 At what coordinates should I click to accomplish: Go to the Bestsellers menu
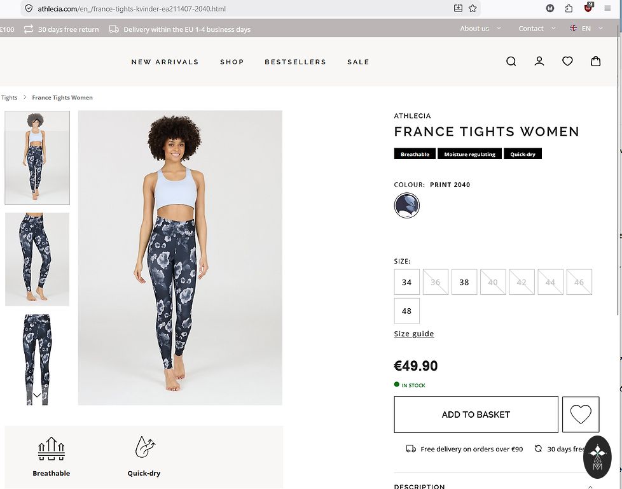(295, 62)
